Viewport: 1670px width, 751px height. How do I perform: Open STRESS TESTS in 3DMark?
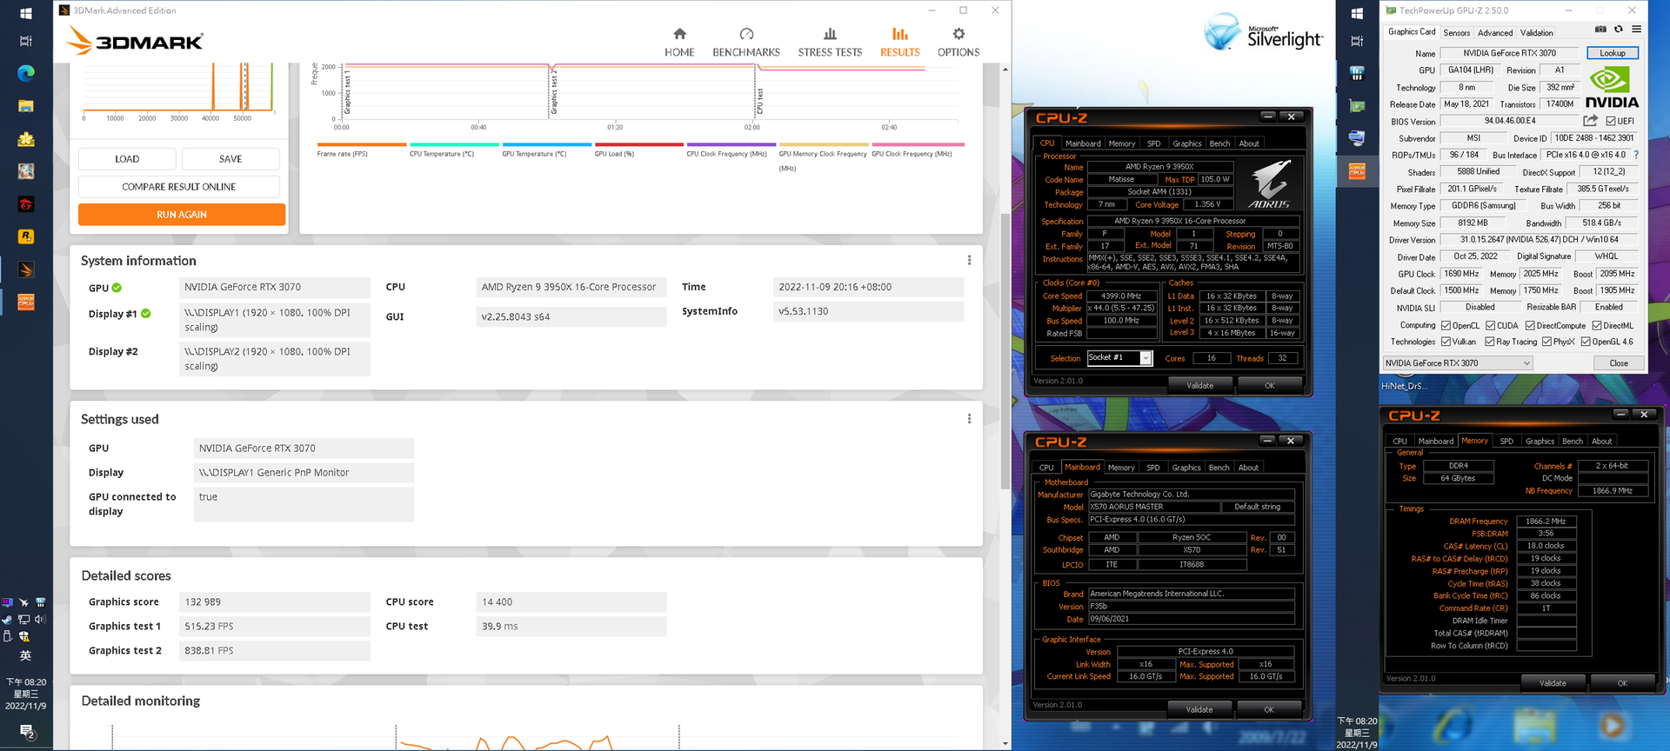[x=830, y=42]
